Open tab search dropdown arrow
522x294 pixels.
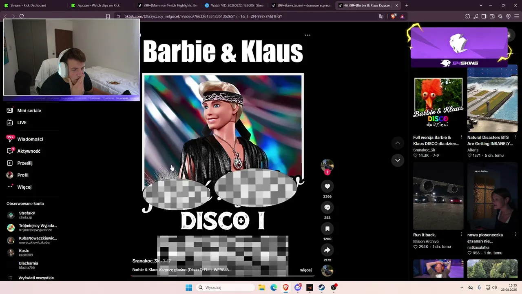481,5
